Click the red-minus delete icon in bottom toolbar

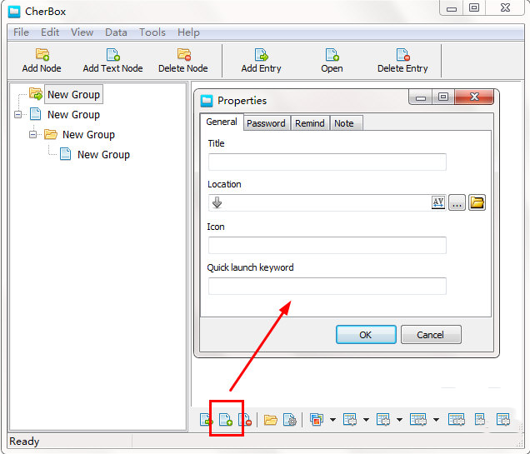(245, 420)
